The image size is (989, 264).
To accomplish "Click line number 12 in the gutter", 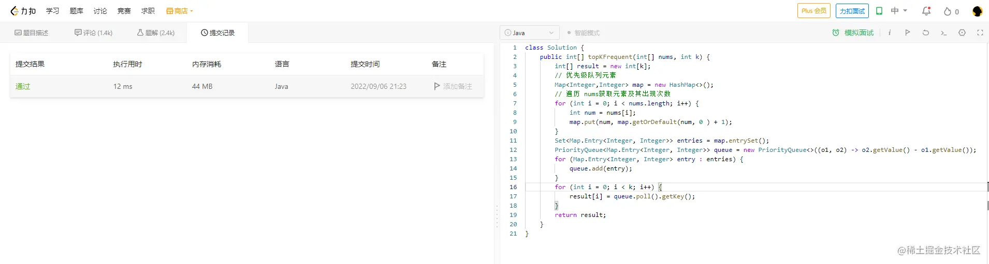I will 513,150.
